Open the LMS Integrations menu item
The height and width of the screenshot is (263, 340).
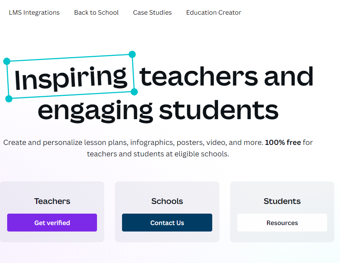[x=34, y=13]
